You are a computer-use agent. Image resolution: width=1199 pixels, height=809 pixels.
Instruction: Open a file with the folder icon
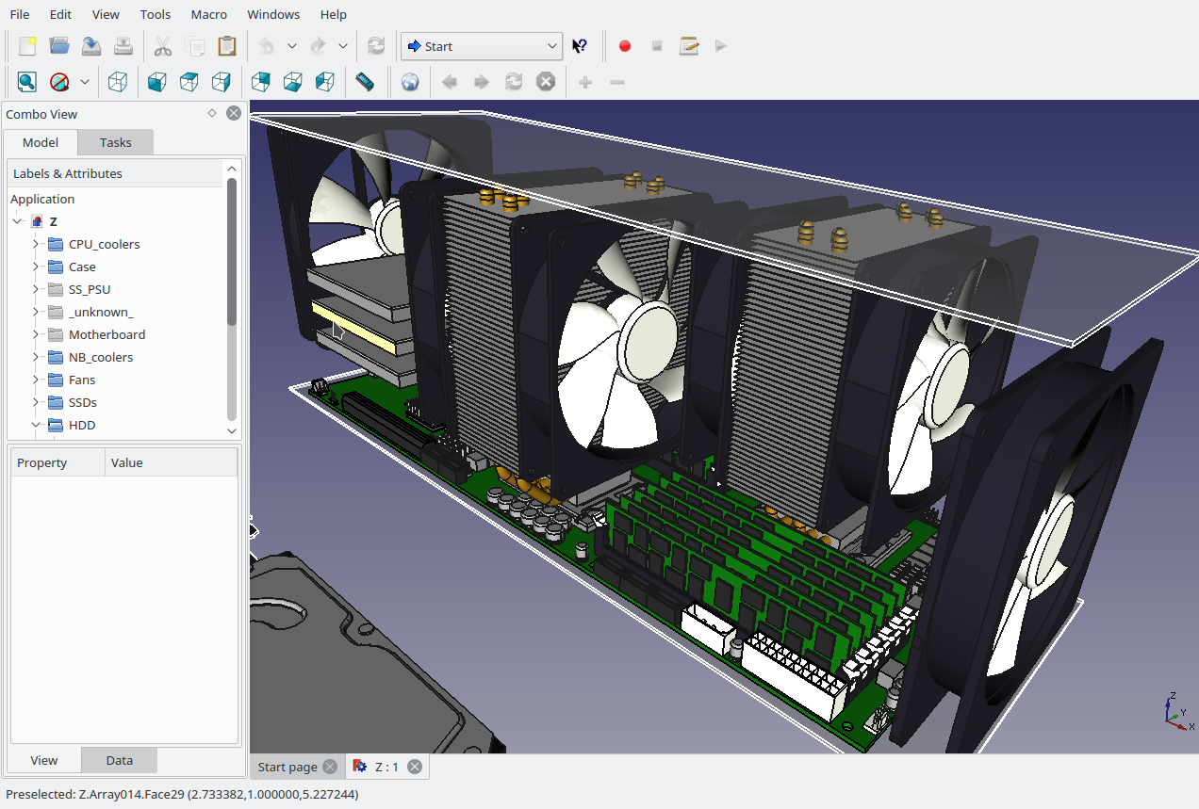tap(59, 46)
